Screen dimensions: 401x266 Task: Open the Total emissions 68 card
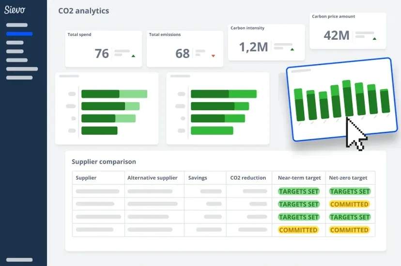[185, 49]
